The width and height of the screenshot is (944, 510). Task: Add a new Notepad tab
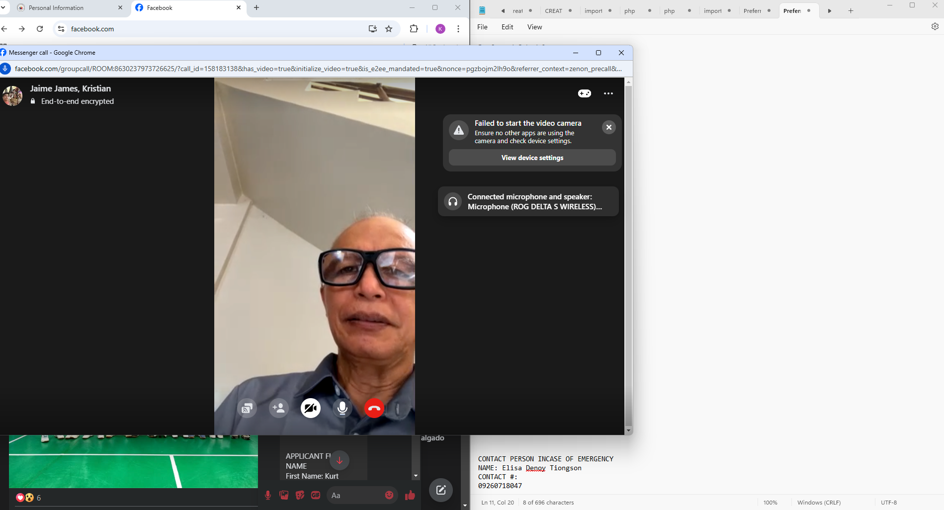(x=851, y=11)
